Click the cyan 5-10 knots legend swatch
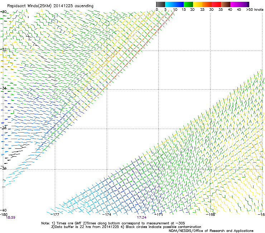 [x=170, y=4]
